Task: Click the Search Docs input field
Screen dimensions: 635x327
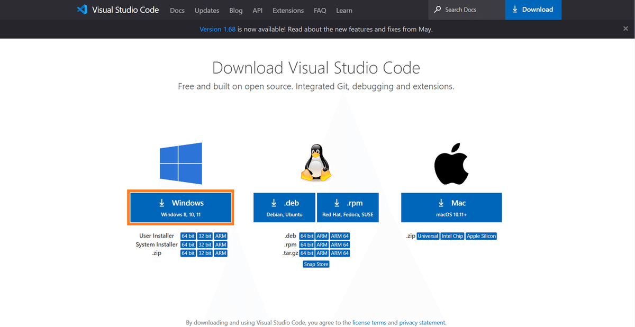Action: click(x=467, y=10)
